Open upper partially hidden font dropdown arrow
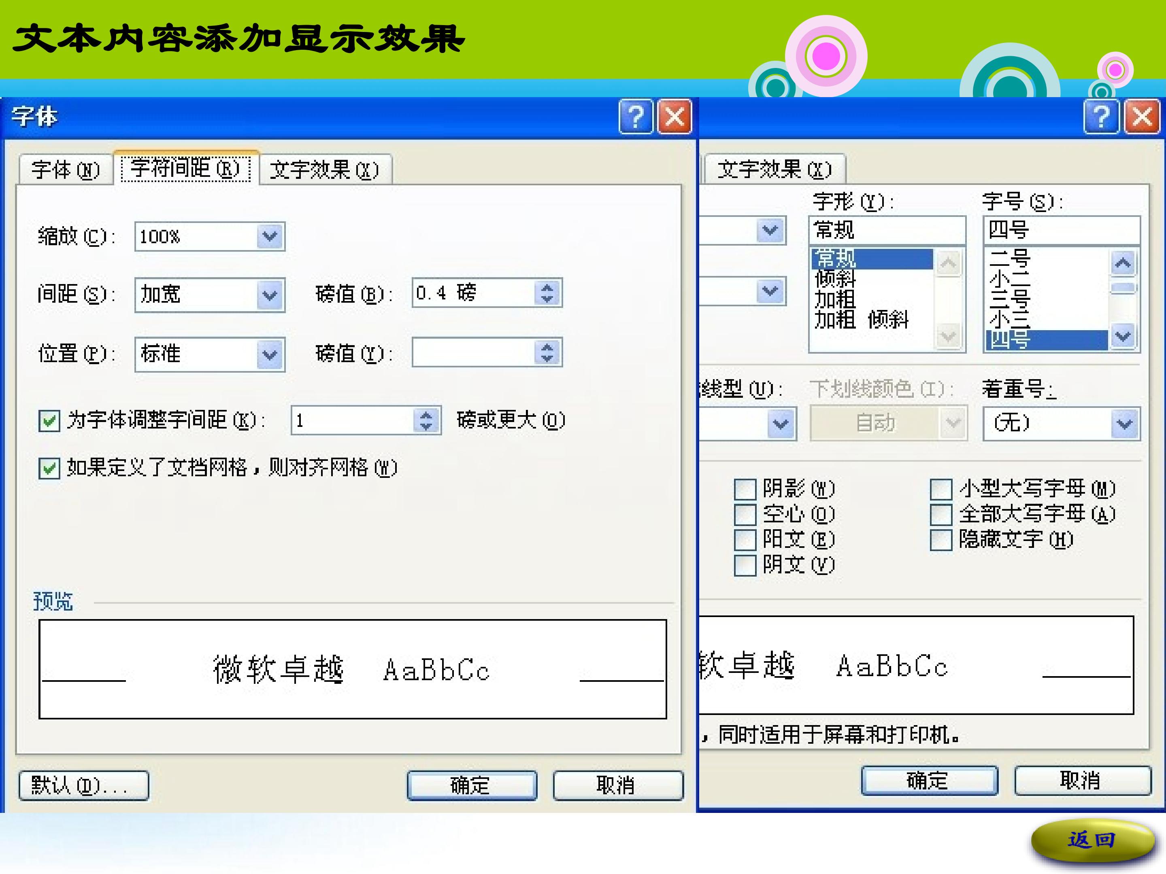 pos(770,230)
